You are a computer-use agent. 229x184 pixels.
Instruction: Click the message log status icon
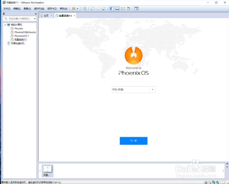coord(223,182)
